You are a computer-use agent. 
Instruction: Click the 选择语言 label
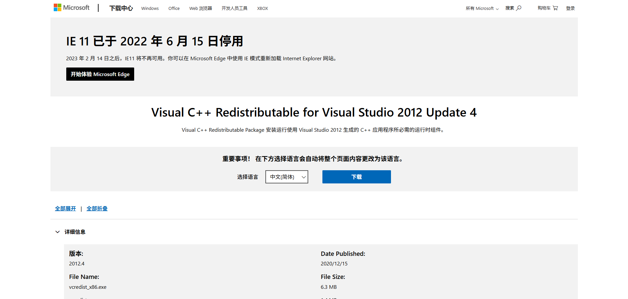click(x=248, y=177)
